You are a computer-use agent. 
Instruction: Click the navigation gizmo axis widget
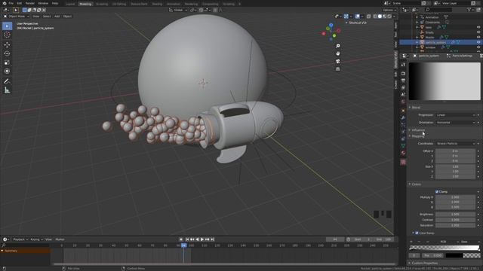click(331, 32)
